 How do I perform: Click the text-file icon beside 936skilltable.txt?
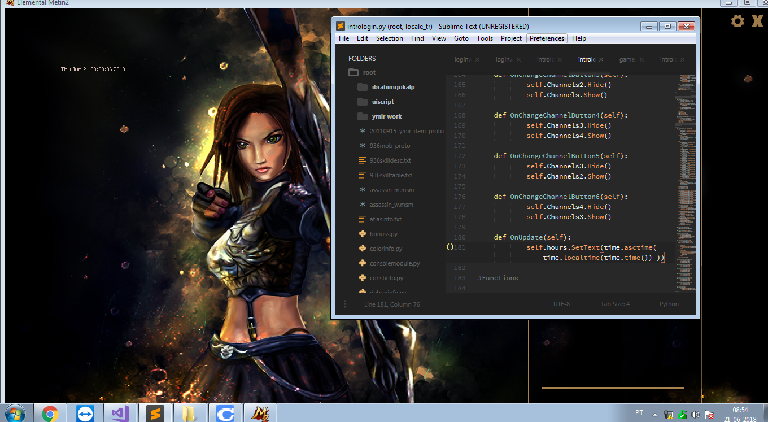click(x=363, y=175)
